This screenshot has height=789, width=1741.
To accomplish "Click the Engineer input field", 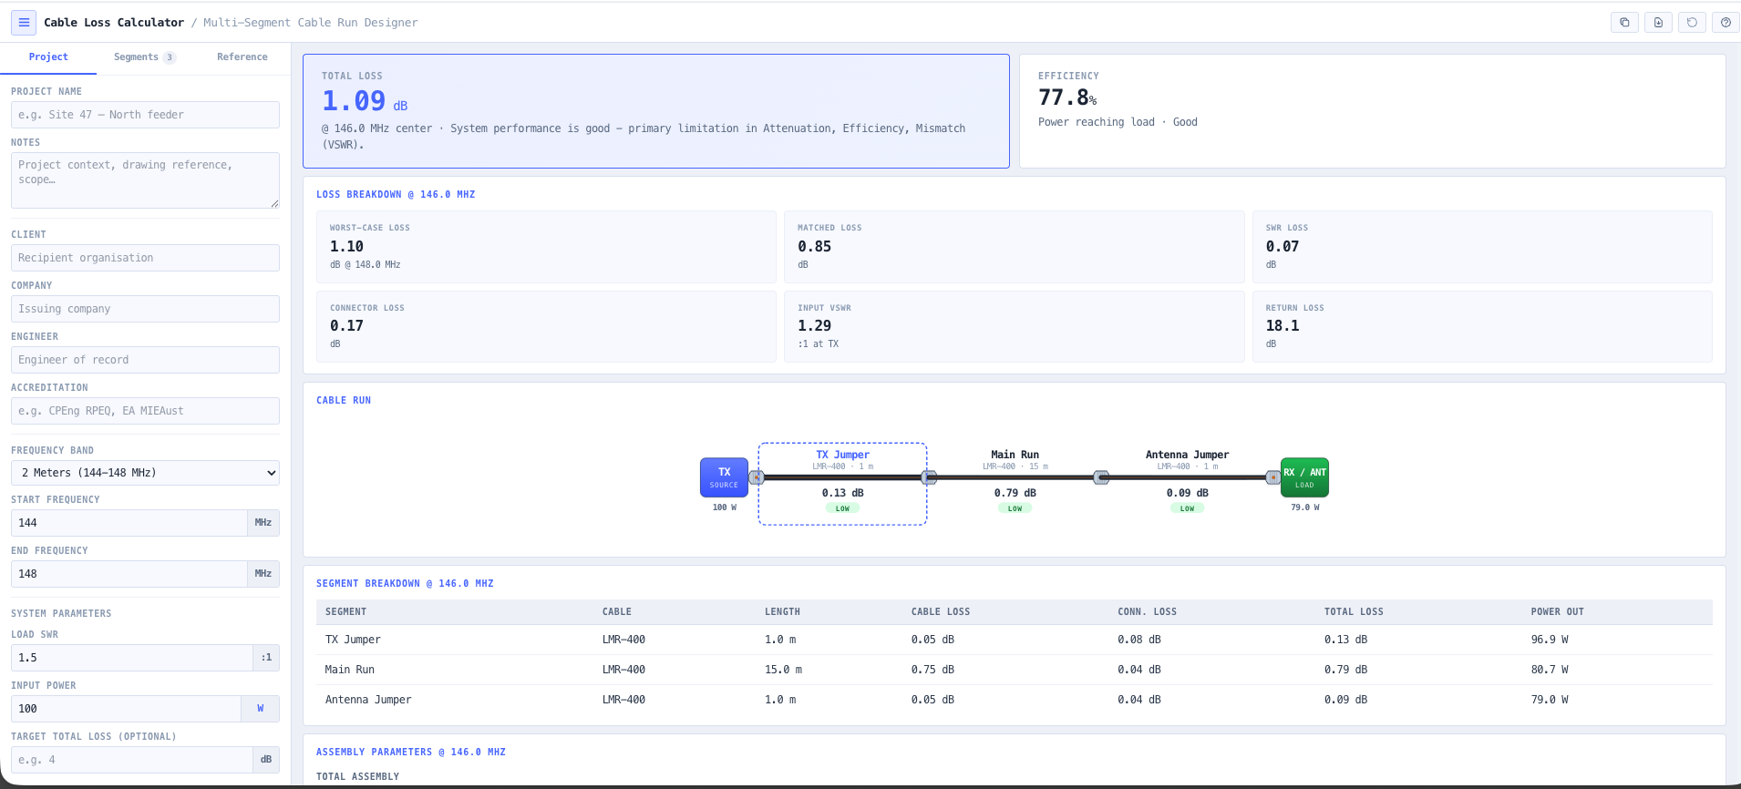I will tap(145, 360).
